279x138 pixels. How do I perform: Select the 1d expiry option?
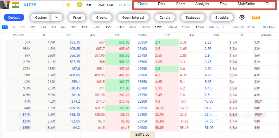tap(5, 27)
